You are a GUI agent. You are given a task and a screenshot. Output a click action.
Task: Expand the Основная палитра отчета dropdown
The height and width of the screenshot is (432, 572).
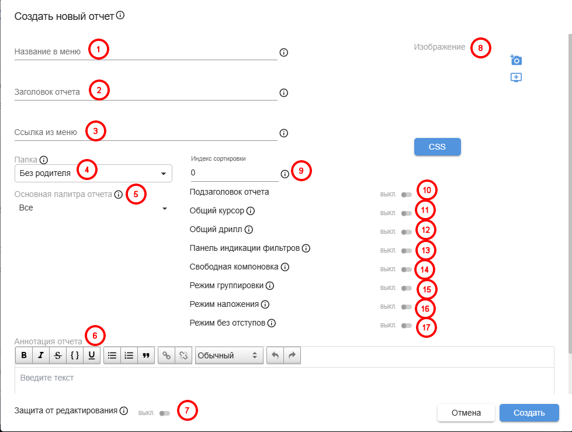click(93, 208)
